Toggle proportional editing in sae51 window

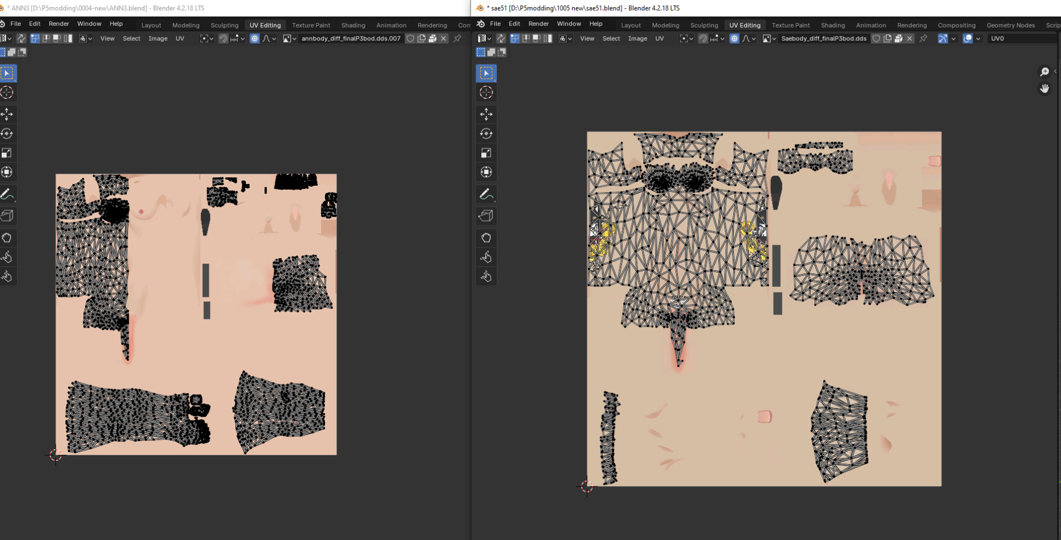[734, 39]
